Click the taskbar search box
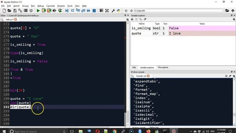Image resolution: width=236 pixels, height=133 pixels. pyautogui.click(x=37, y=132)
